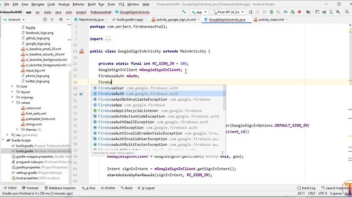Open the SDK Manager icon

(338, 12)
